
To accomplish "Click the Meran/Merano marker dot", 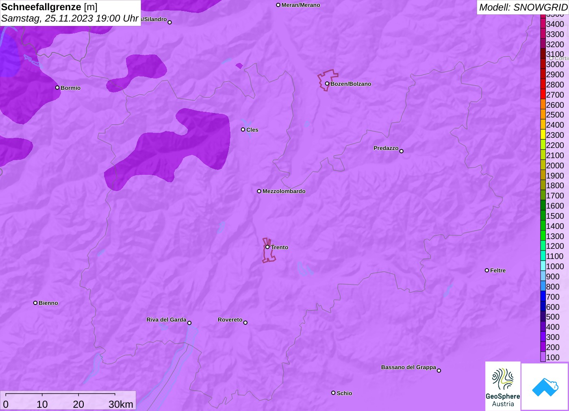I will (x=278, y=5).
